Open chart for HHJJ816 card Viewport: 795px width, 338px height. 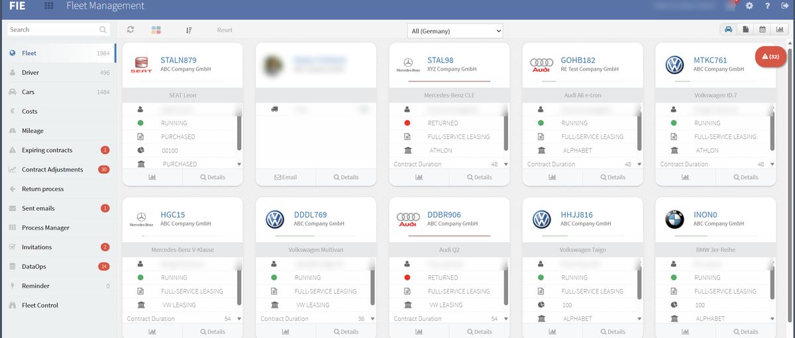(553, 331)
